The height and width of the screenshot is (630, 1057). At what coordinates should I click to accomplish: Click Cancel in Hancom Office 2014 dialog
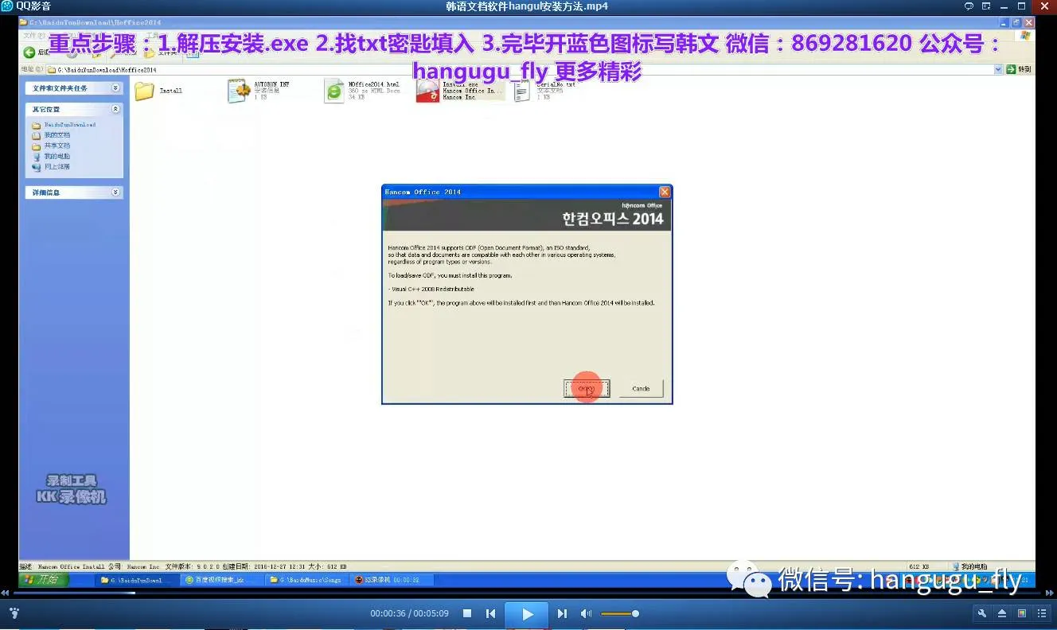coord(641,388)
